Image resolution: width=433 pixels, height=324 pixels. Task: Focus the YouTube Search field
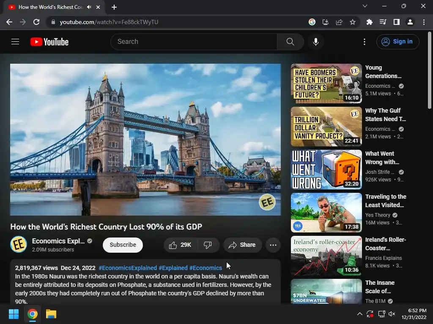coord(194,42)
